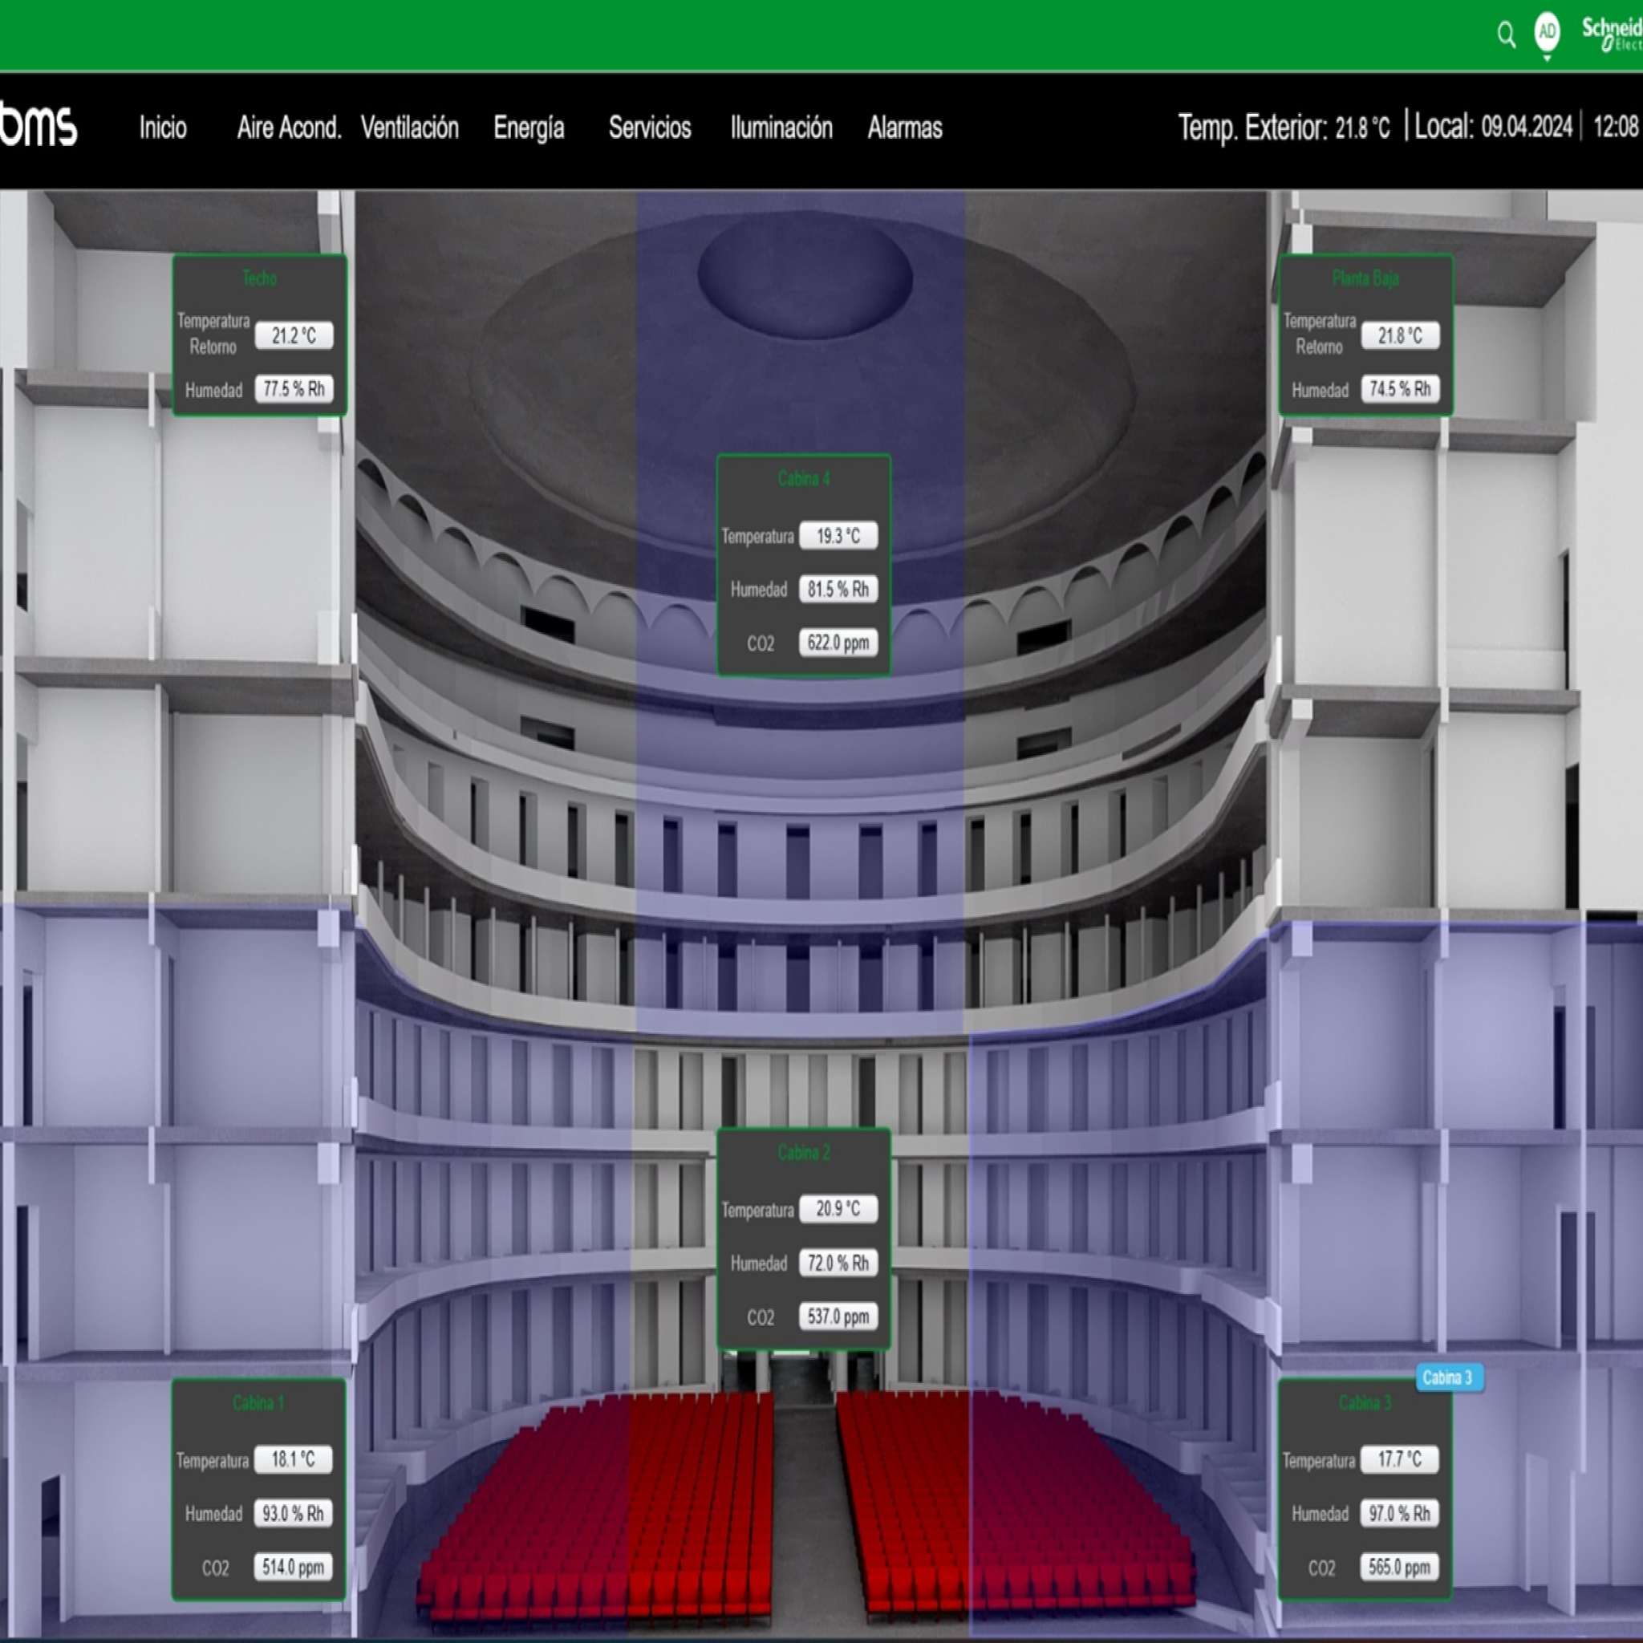Select the Cabina 4 panel title
This screenshot has width=1643, height=1643.
804,479
